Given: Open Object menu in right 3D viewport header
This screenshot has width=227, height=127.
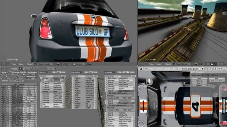Looking at the screenshot, I should [168, 64].
